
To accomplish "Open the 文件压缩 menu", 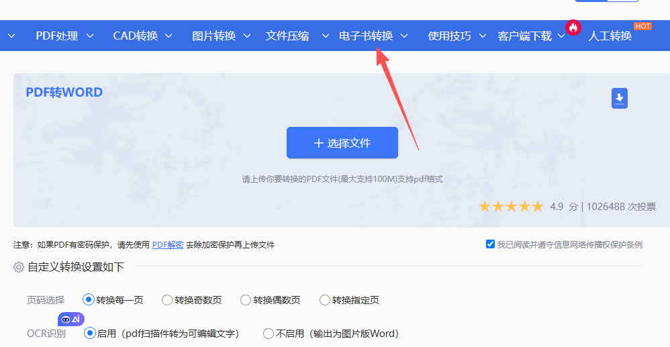I will [287, 36].
